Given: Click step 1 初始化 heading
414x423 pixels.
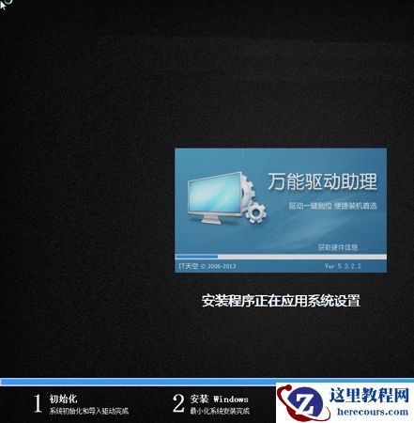Looking at the screenshot, I should [63, 399].
